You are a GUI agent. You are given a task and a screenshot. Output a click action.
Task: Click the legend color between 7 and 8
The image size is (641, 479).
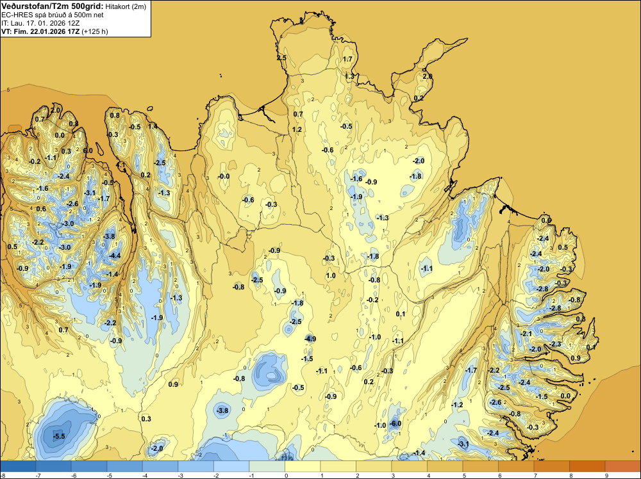[551, 466]
